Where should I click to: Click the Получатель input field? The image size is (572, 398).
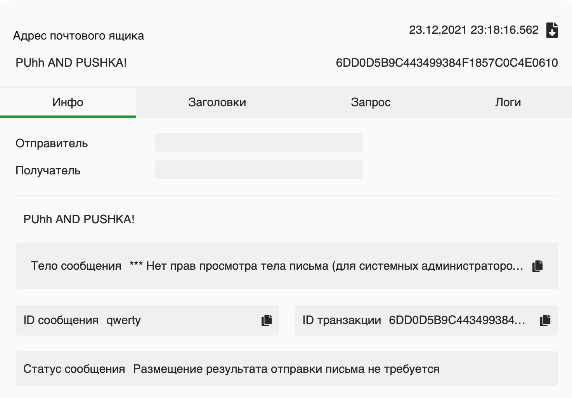click(x=259, y=169)
